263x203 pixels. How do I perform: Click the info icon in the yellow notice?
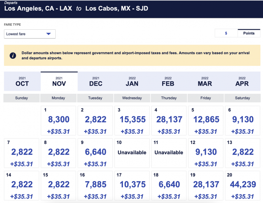13,56
